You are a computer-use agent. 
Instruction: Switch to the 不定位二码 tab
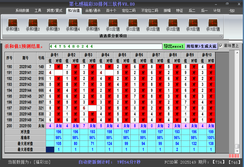click(150, 11)
